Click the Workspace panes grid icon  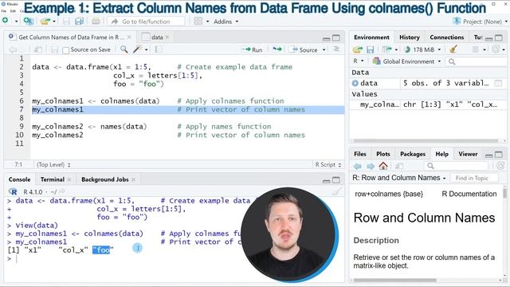198,22
